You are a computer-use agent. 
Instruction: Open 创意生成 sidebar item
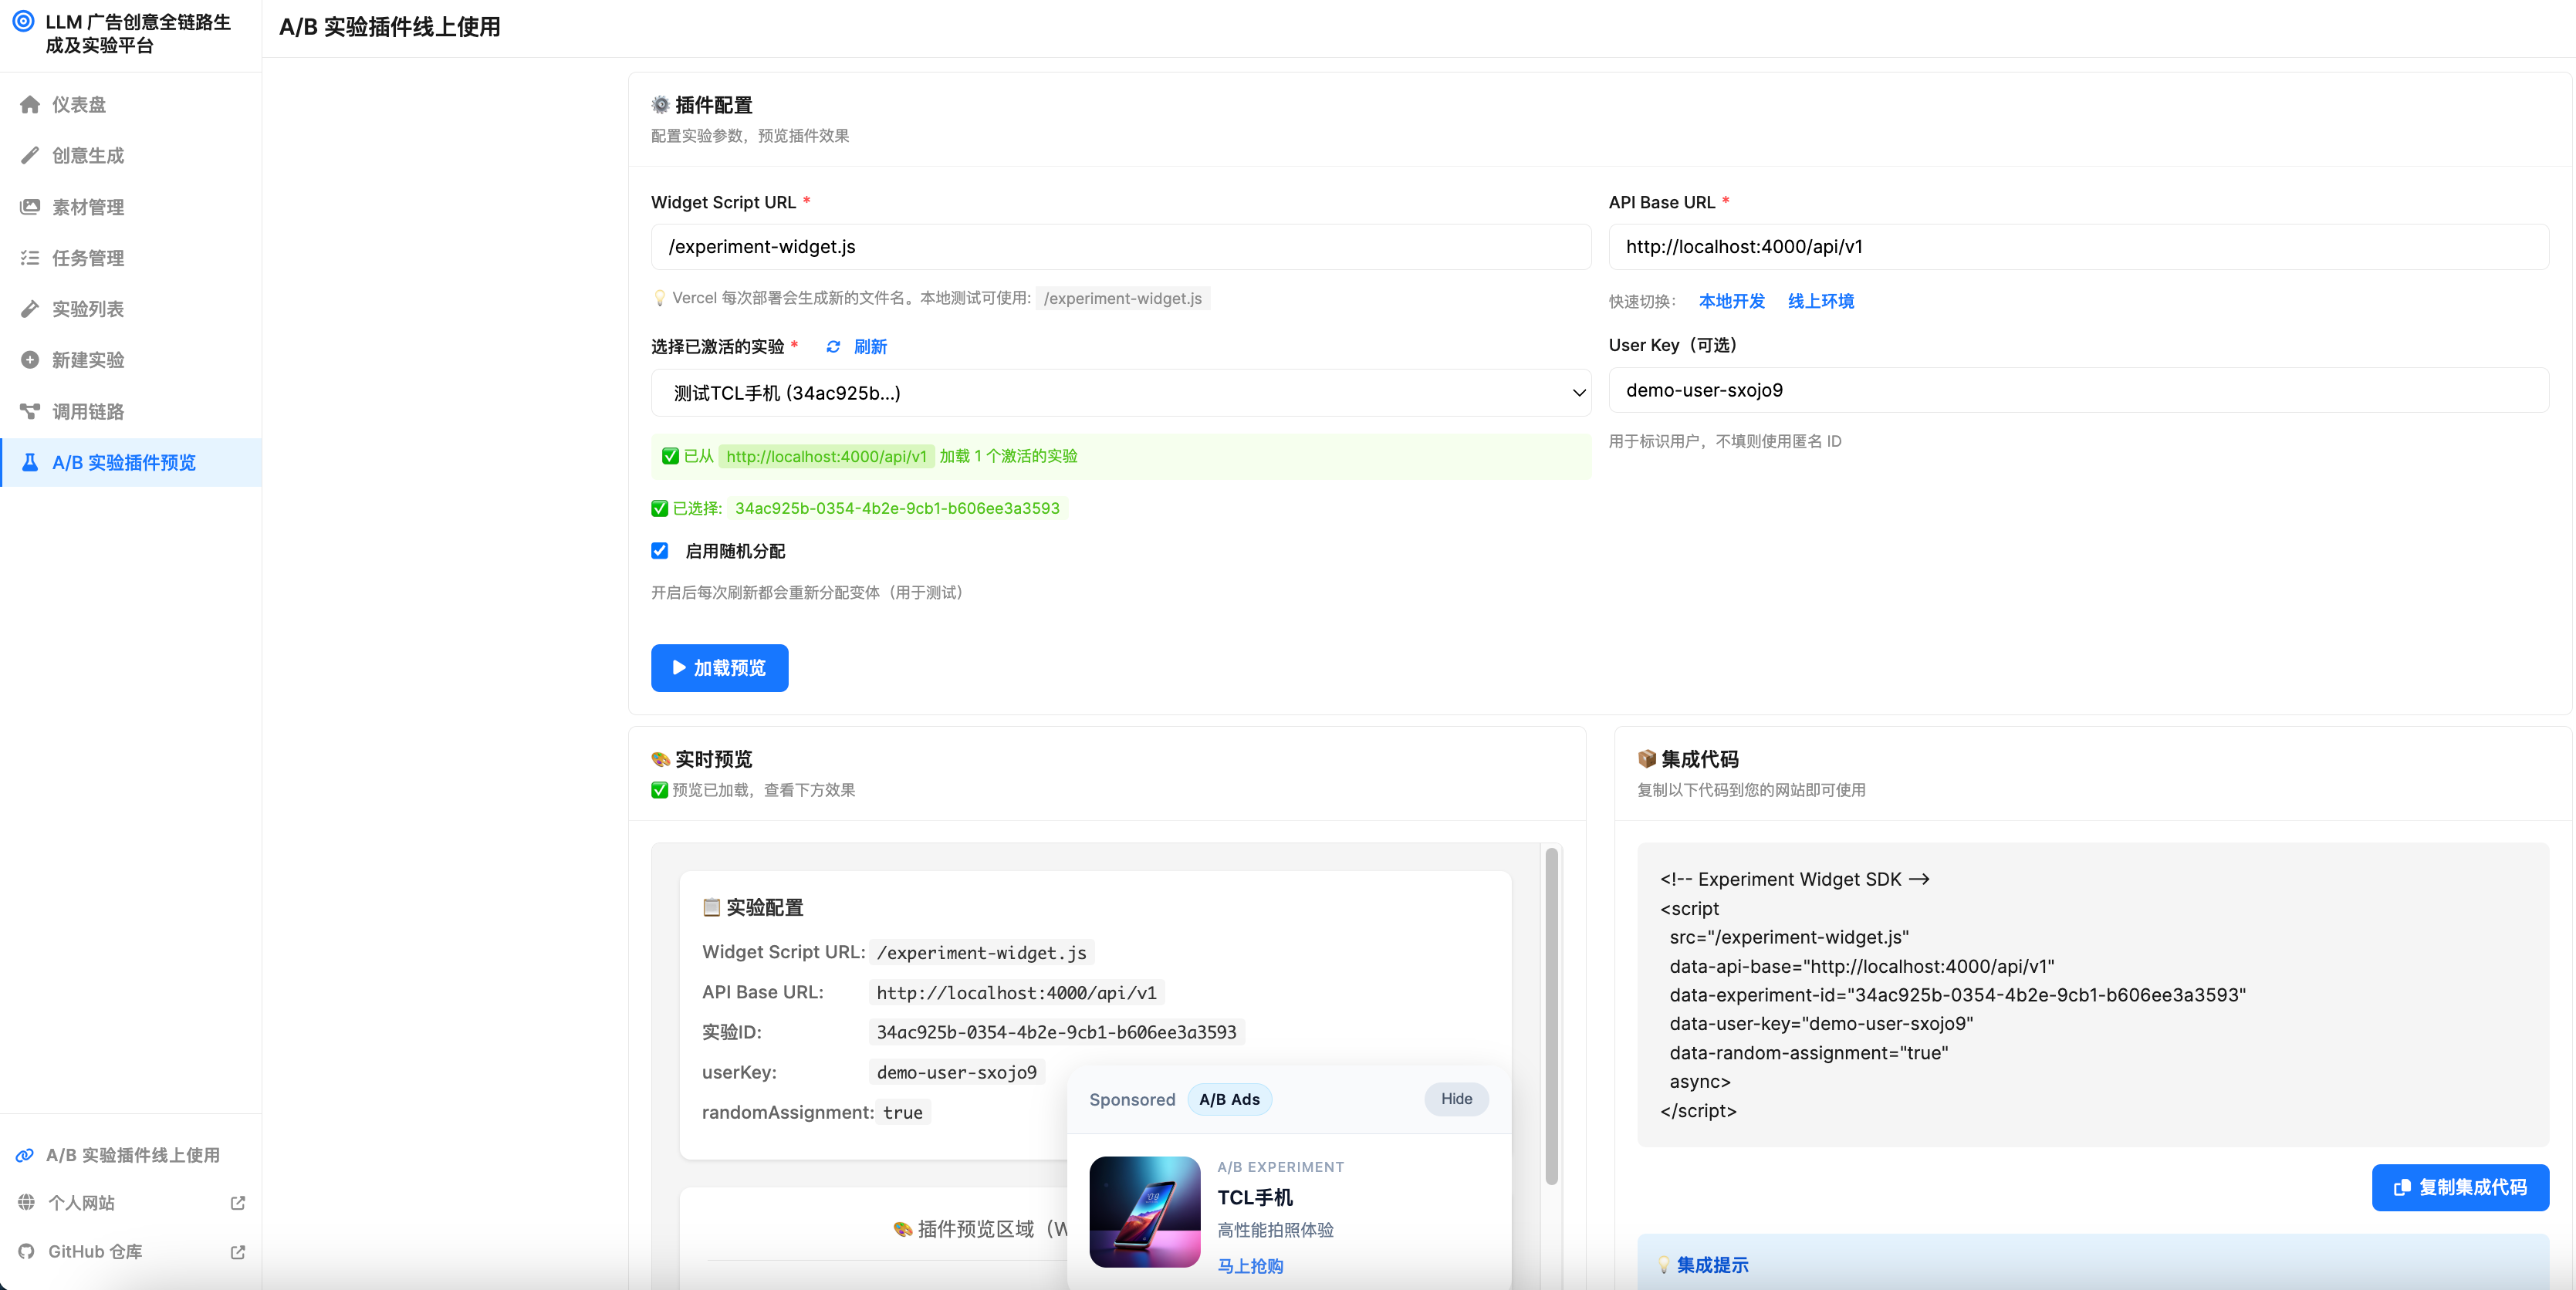coord(131,156)
